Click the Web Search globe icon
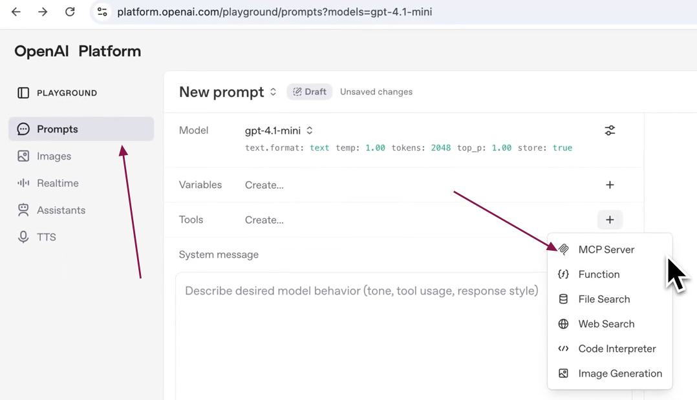The width and height of the screenshot is (697, 400). point(563,324)
